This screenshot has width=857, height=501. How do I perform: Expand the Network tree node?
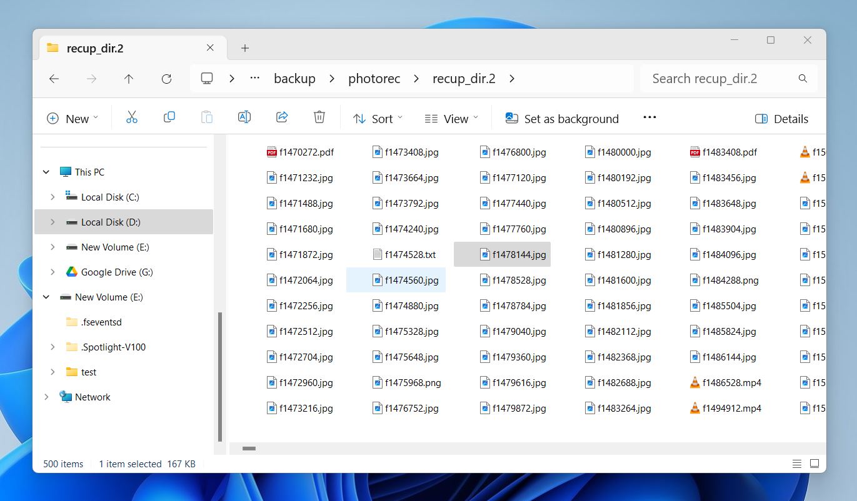coord(46,397)
